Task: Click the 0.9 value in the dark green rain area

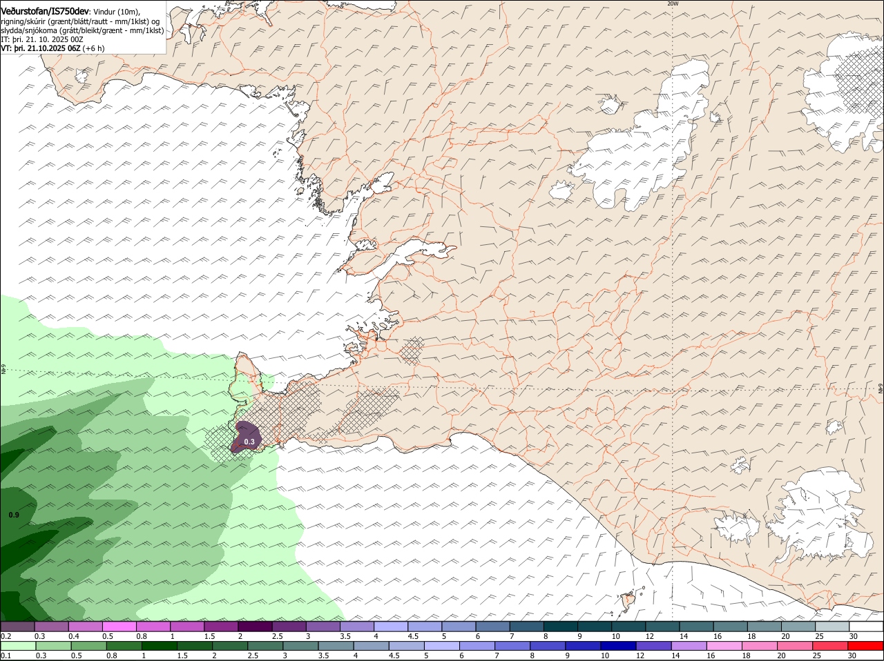Action: (14, 515)
